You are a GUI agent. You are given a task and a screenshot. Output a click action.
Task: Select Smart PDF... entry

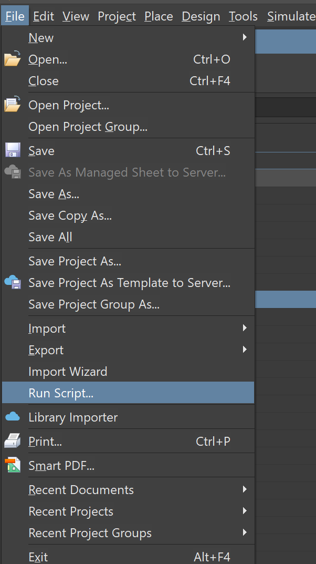click(128, 465)
